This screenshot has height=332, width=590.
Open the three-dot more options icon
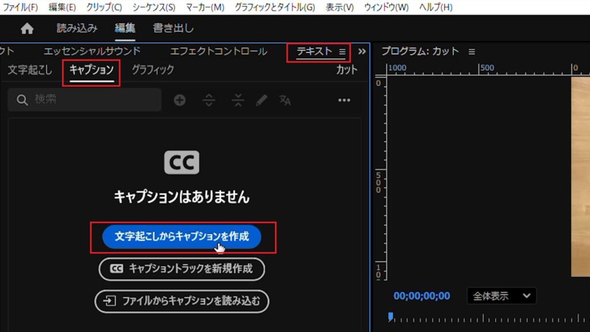344,100
